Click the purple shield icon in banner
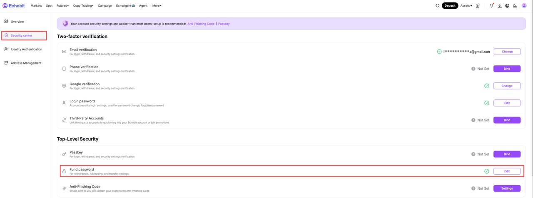The image size is (533, 198). pyautogui.click(x=65, y=24)
